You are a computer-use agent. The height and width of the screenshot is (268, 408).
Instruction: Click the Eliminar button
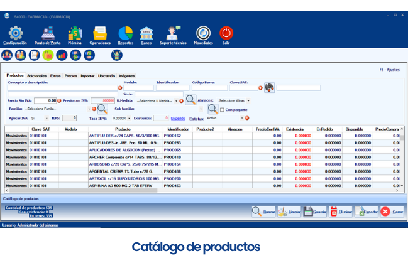[x=341, y=212]
